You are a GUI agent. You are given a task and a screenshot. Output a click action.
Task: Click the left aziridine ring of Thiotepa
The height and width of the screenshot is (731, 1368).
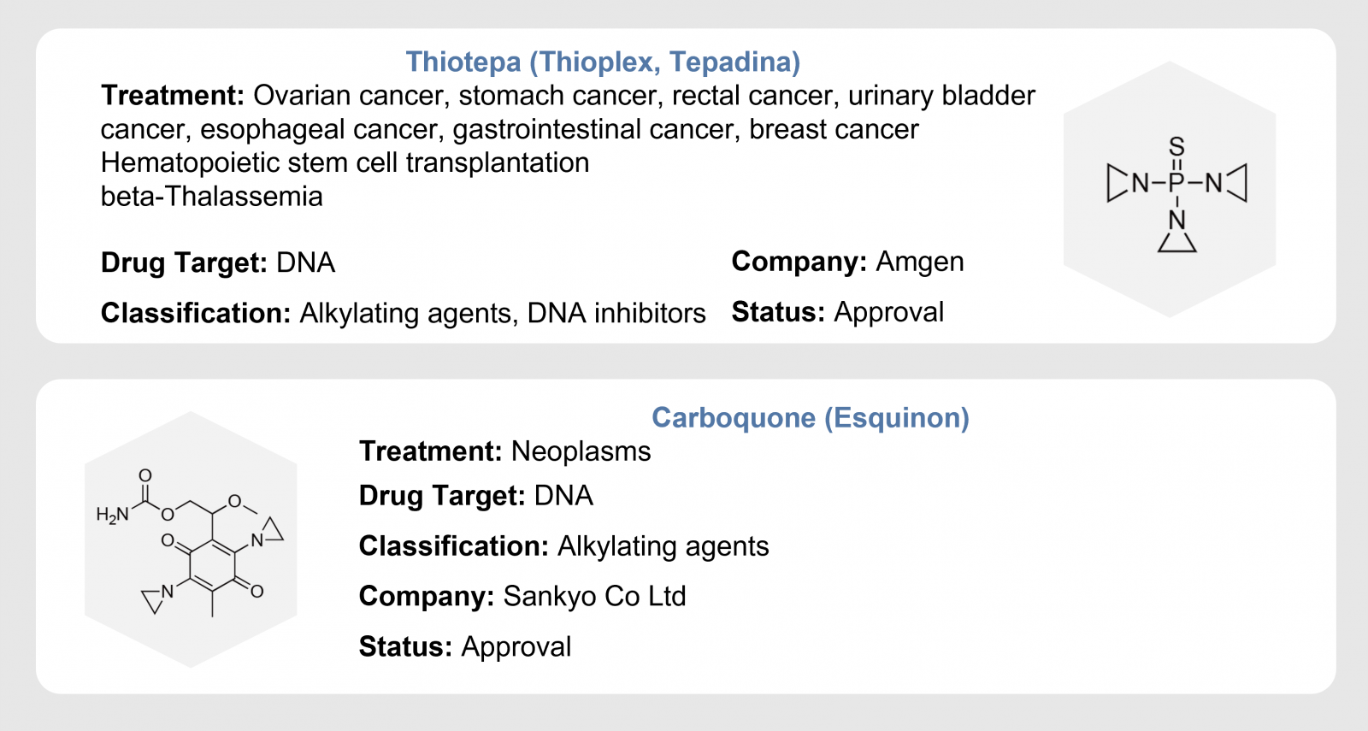click(x=1117, y=183)
